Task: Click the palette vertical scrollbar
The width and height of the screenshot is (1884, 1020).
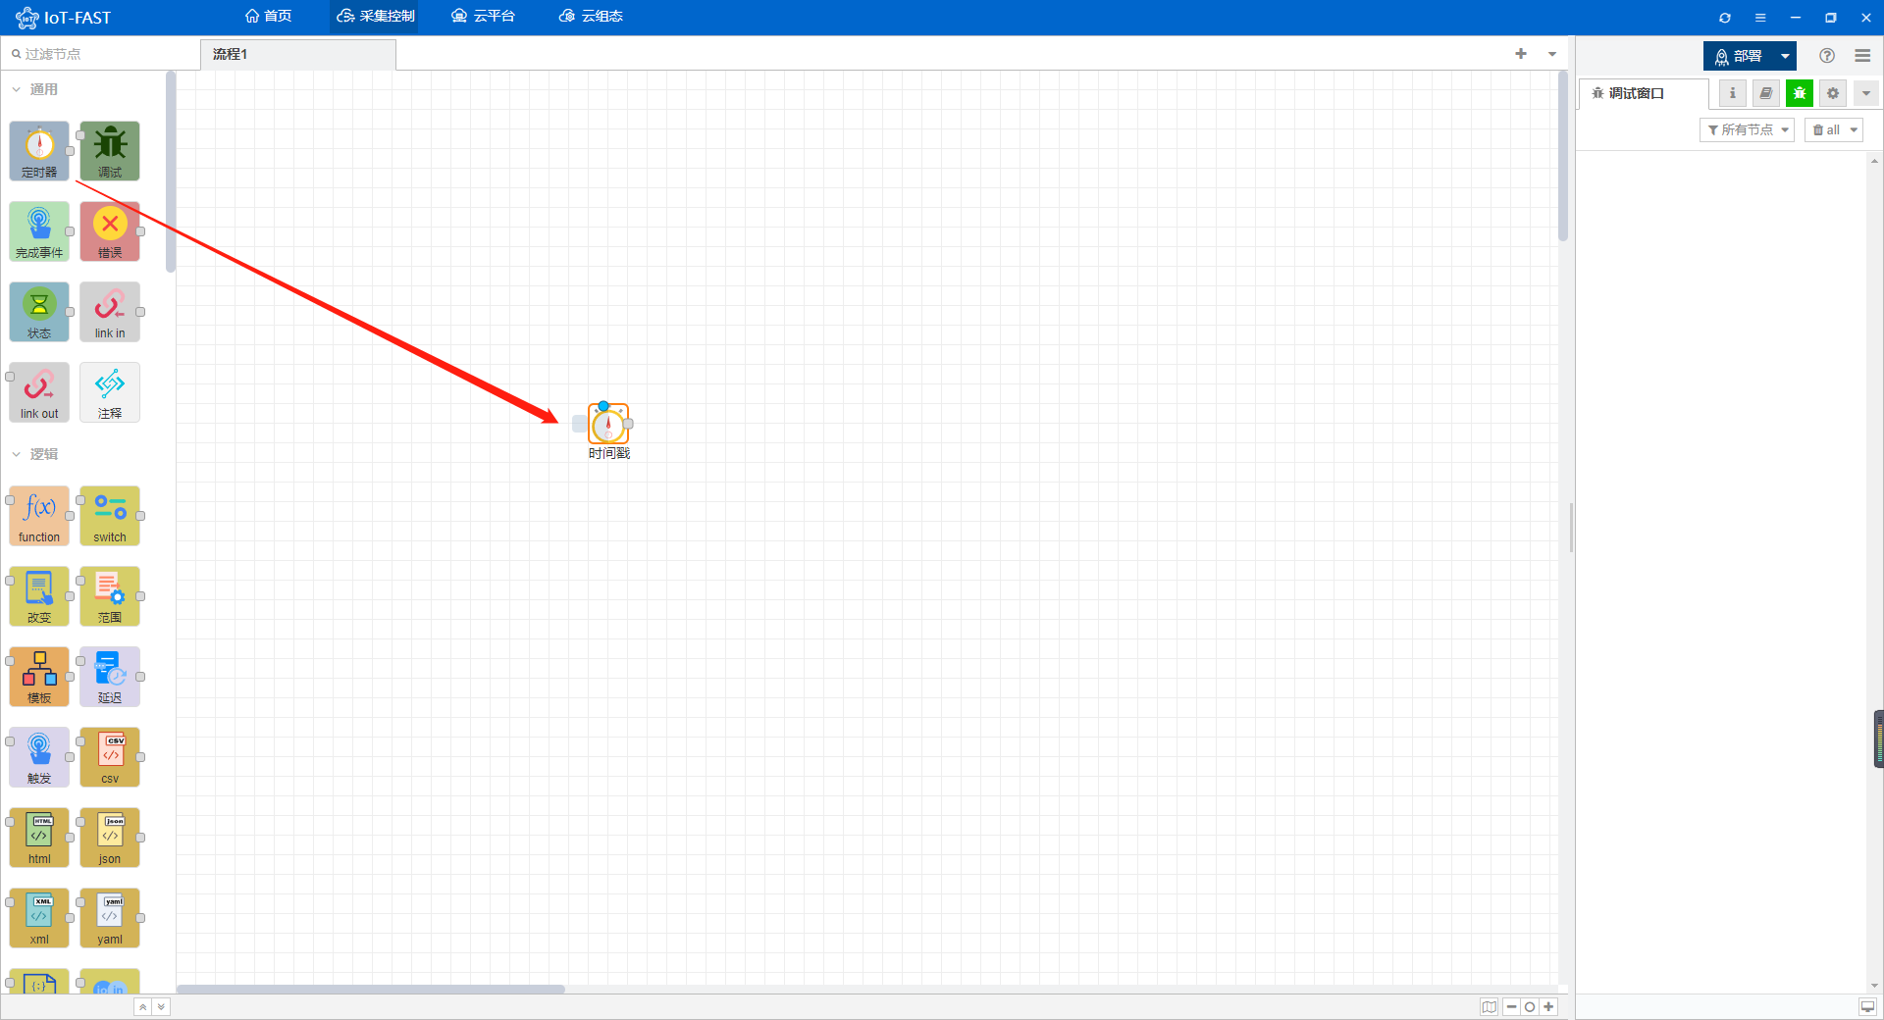Action: click(171, 172)
